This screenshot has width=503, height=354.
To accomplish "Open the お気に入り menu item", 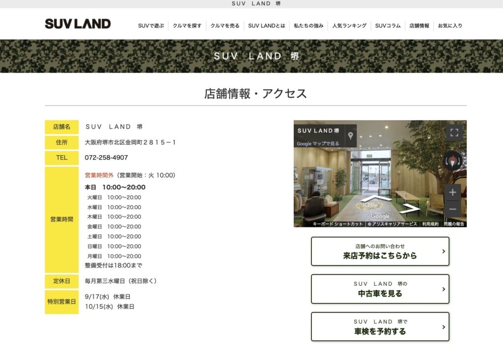I will pyautogui.click(x=450, y=26).
